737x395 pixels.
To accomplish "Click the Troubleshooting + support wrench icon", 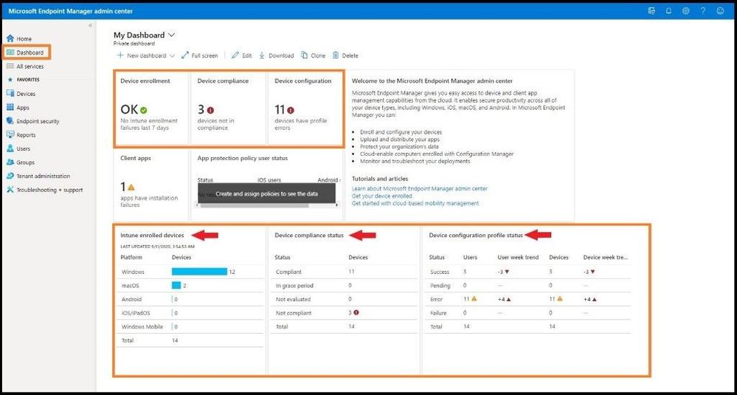I will 10,190.
